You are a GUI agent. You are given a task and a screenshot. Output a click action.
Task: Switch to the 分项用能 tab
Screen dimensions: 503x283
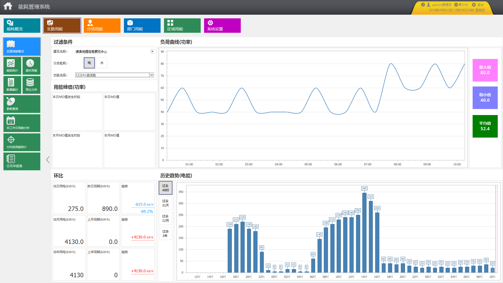pyautogui.click(x=102, y=25)
